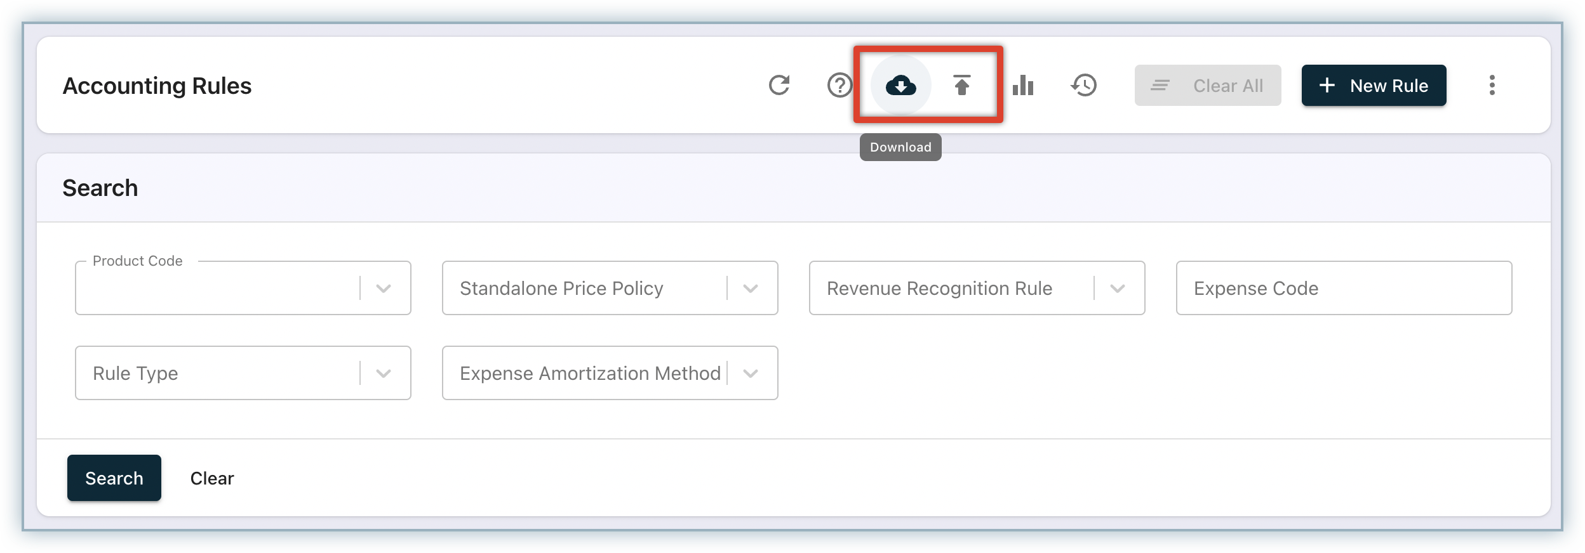Click the refresh icon in the header
The image size is (1585, 553).
coord(779,85)
